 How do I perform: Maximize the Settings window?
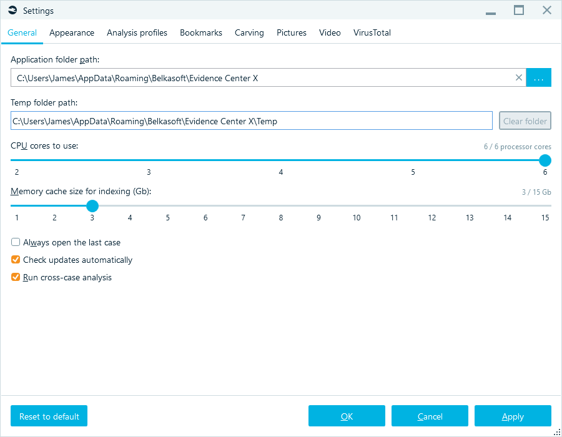pyautogui.click(x=519, y=11)
